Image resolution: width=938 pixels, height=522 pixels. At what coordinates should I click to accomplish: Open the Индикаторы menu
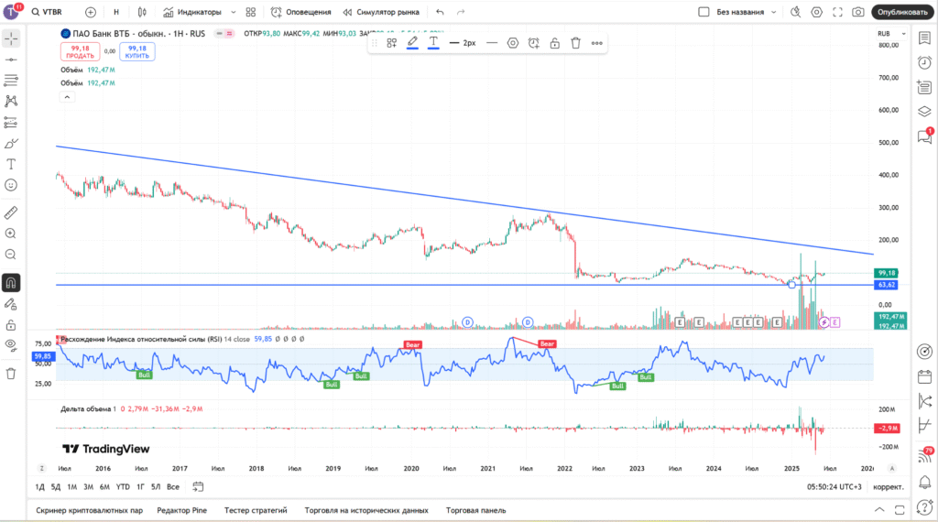click(192, 12)
